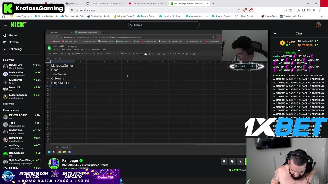This screenshot has width=328, height=184.
Task: Click the heart follow button
Action: [x=232, y=162]
